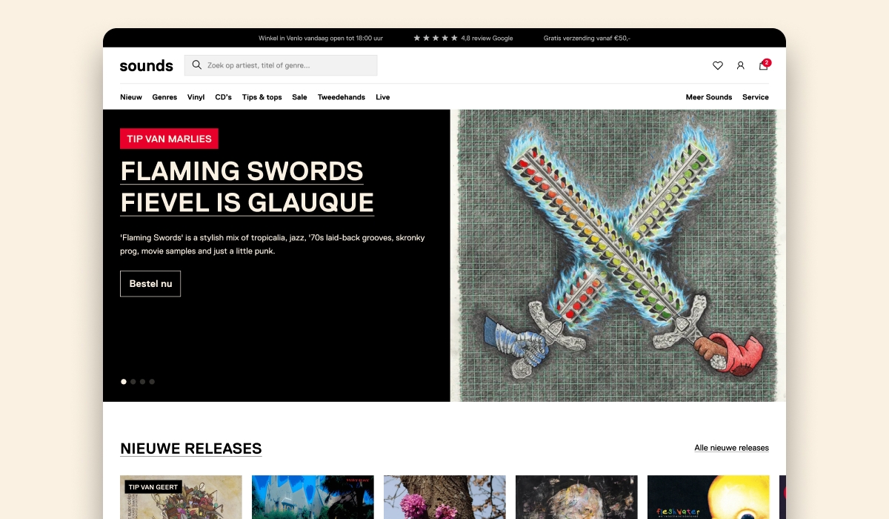Click the Bestel nu button
The image size is (889, 519).
click(x=150, y=284)
